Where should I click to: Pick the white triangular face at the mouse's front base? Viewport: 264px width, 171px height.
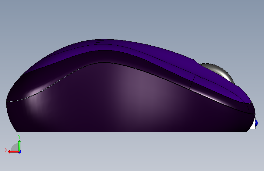(x=253, y=125)
